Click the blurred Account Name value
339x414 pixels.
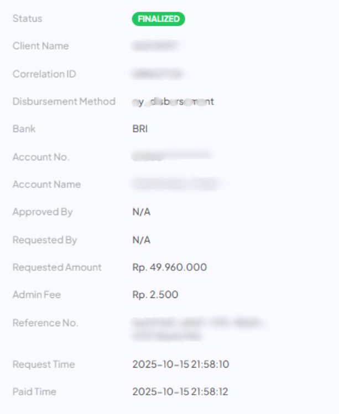(x=174, y=184)
